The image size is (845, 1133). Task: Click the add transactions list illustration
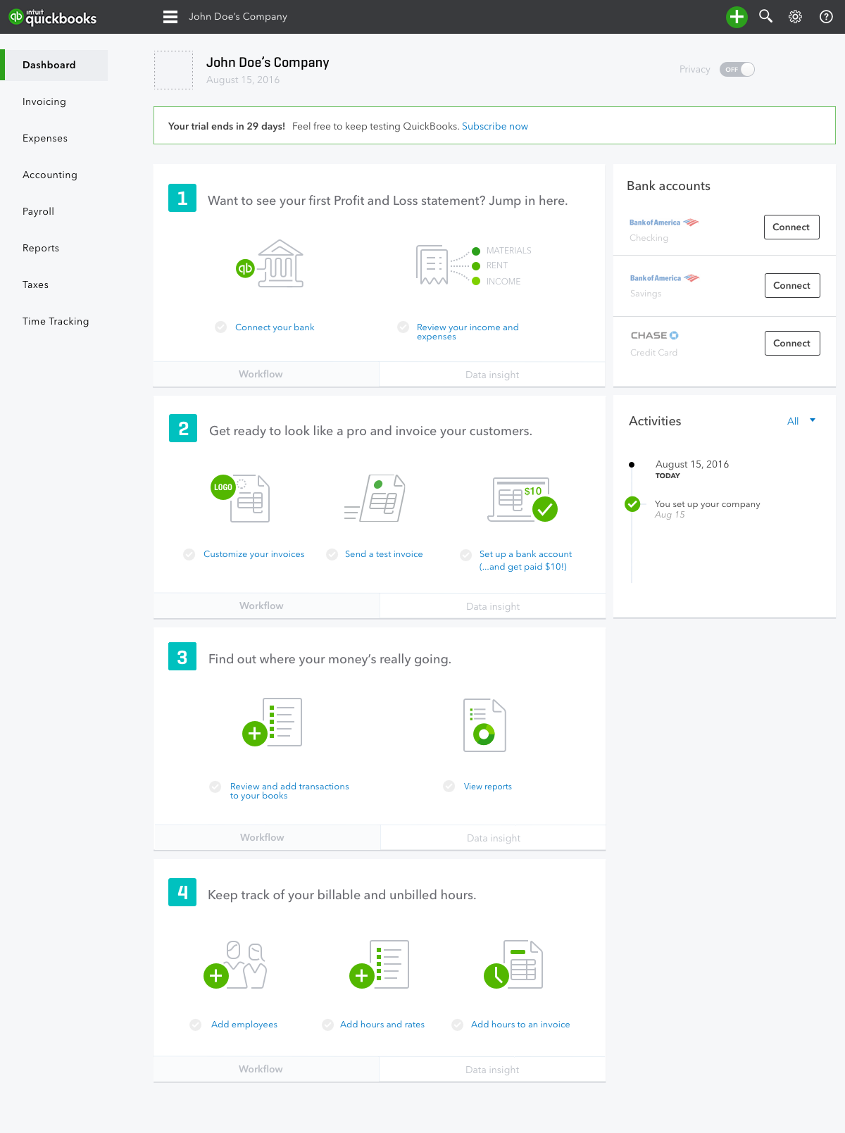(x=273, y=722)
